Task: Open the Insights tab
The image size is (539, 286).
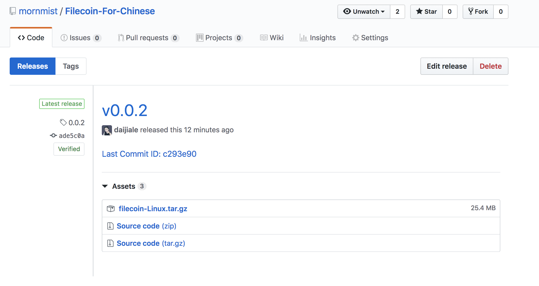Action: 318,38
